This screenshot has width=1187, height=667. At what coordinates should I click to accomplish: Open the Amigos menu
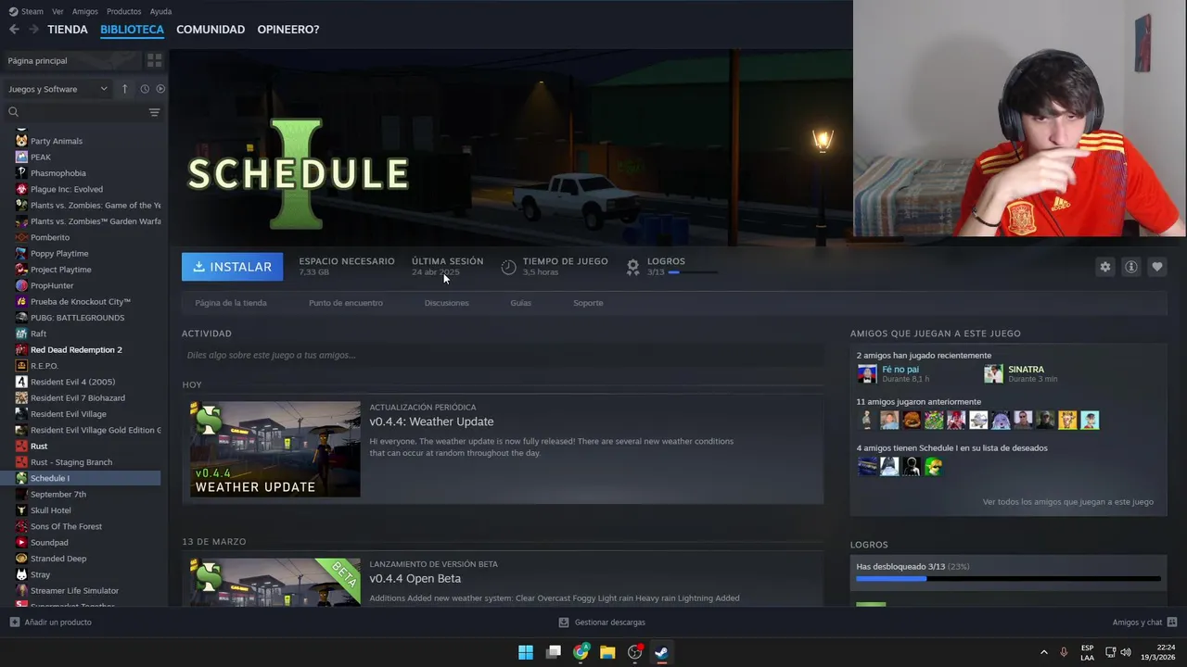point(85,11)
